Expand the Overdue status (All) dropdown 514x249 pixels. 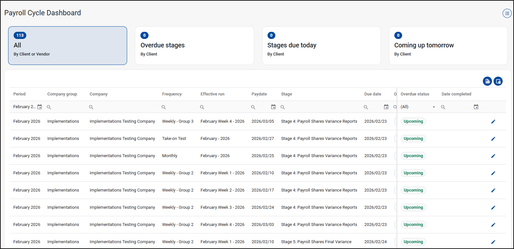pyautogui.click(x=434, y=107)
